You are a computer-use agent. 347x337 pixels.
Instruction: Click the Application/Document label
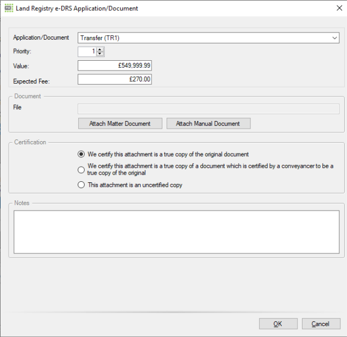click(41, 37)
